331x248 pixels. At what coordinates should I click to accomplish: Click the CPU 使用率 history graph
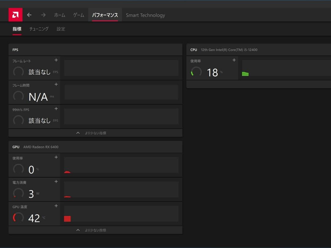tap(286, 68)
